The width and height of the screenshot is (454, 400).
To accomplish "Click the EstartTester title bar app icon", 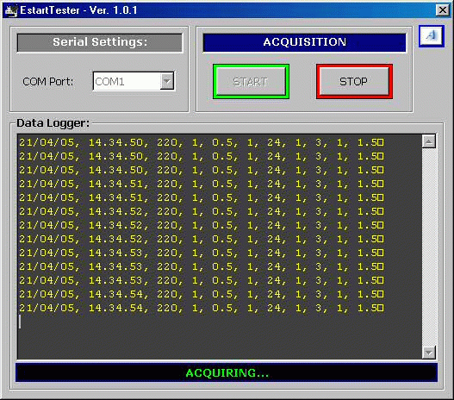I will 11,10.
